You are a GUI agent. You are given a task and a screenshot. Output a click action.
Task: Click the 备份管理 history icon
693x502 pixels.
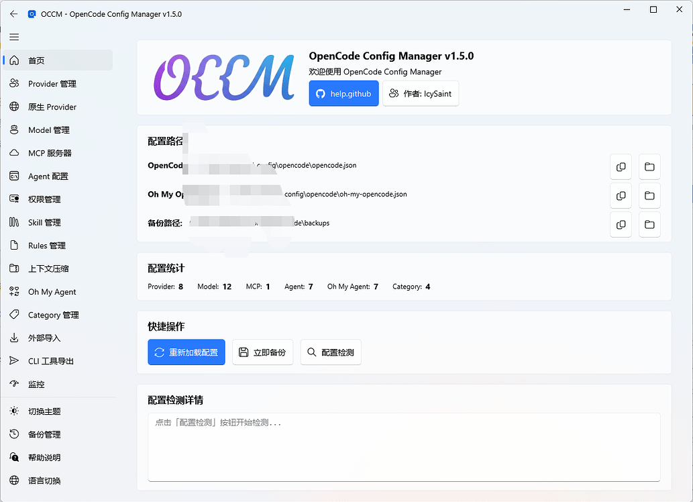click(x=14, y=434)
